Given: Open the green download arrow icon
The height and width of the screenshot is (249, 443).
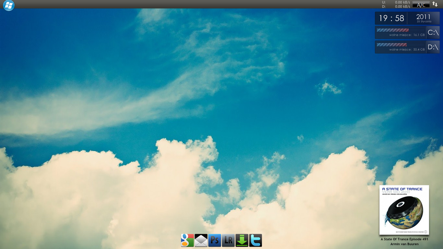Looking at the screenshot, I should coord(242,240).
